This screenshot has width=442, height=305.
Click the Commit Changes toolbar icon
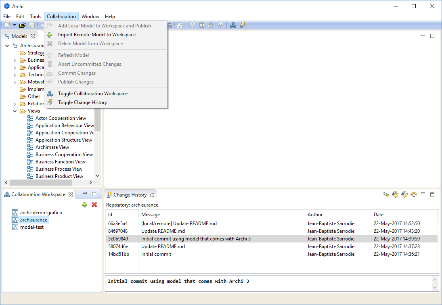(211, 25)
